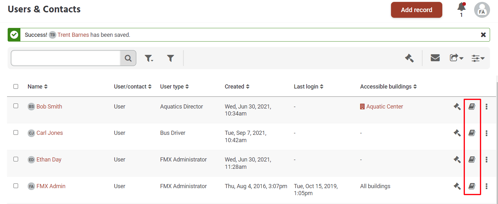Open the Aquatic Center building link
Image resolution: width=498 pixels, height=204 pixels.
384,107
